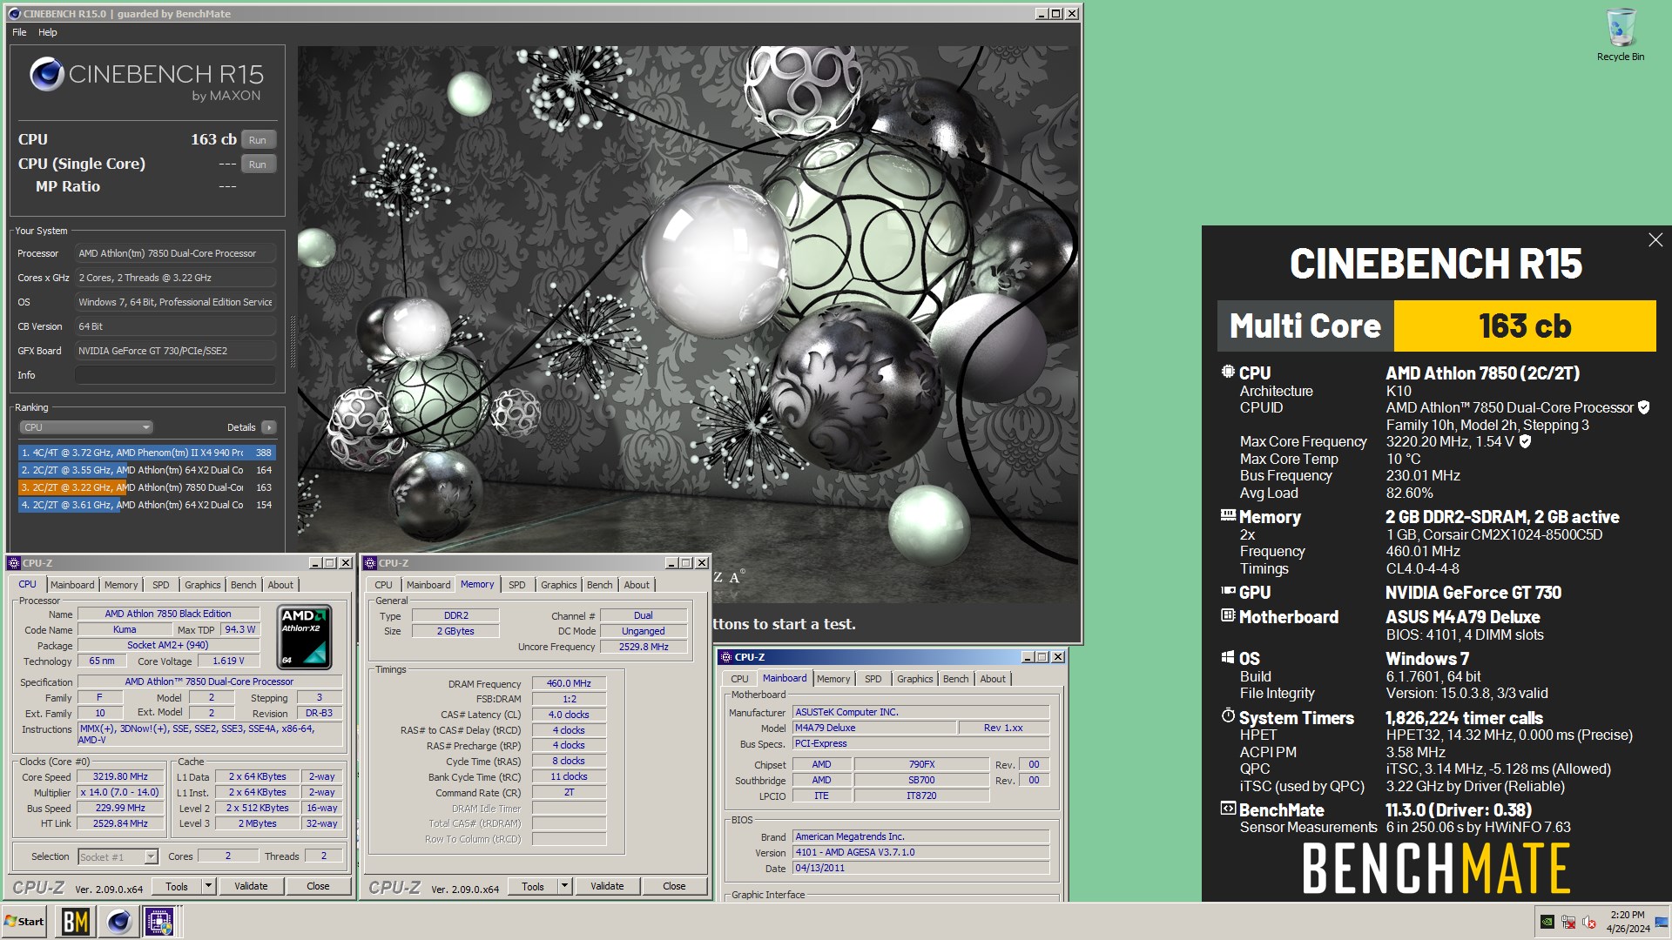
Task: Click the mainboard Model field M4A79 Deluxe
Action: [x=874, y=728]
